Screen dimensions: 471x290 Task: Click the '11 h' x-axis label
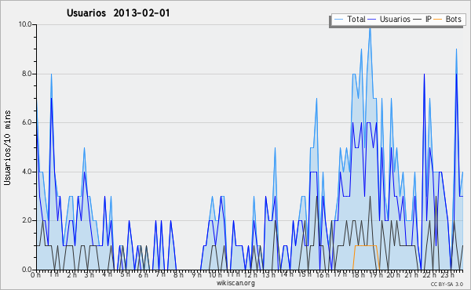(x=233, y=274)
